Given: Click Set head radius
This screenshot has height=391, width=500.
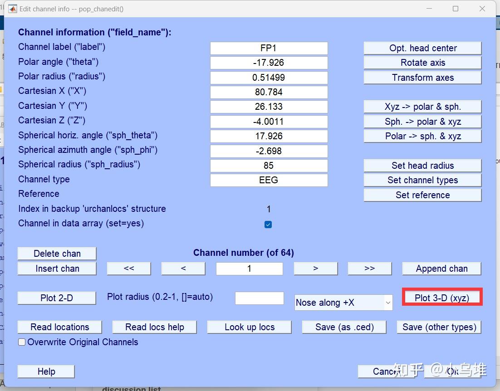Looking at the screenshot, I should [x=422, y=166].
